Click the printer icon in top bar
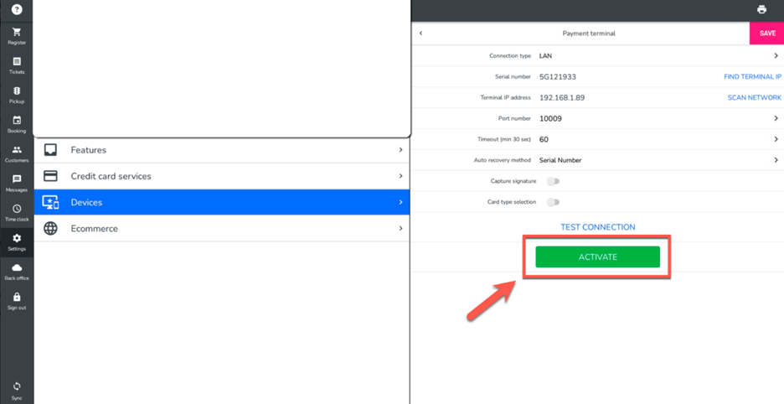Viewport: 784px width, 404px height. point(761,10)
